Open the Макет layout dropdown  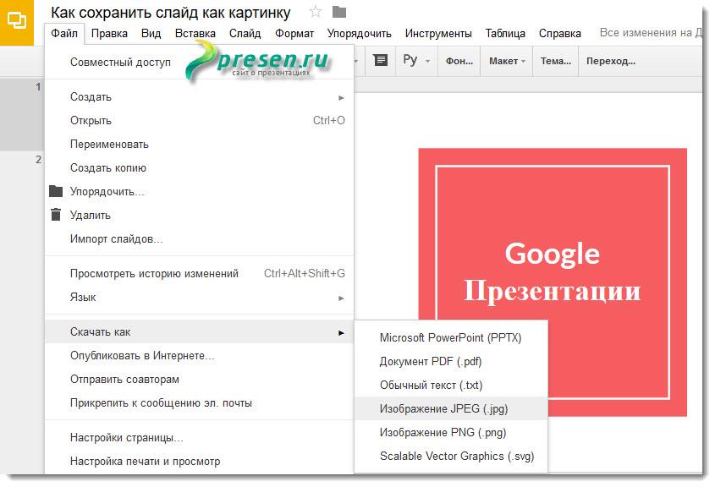(507, 61)
